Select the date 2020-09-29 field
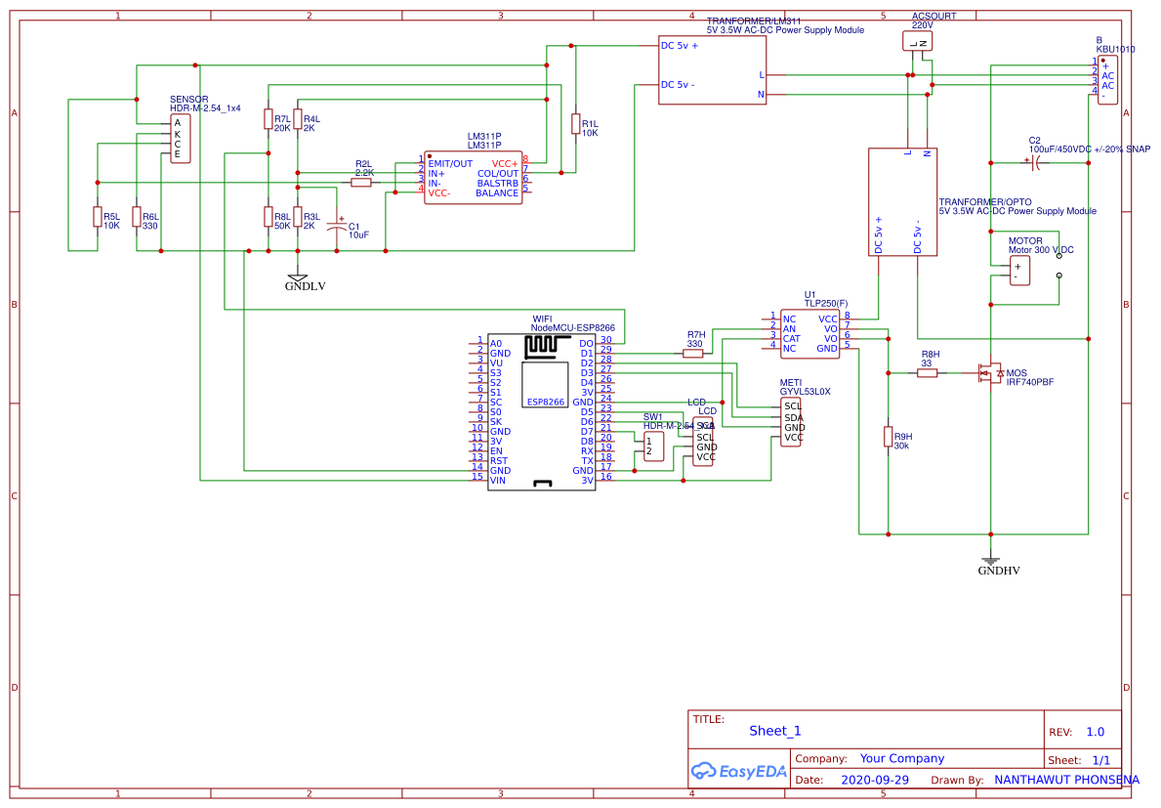1161x808 pixels. coord(874,780)
